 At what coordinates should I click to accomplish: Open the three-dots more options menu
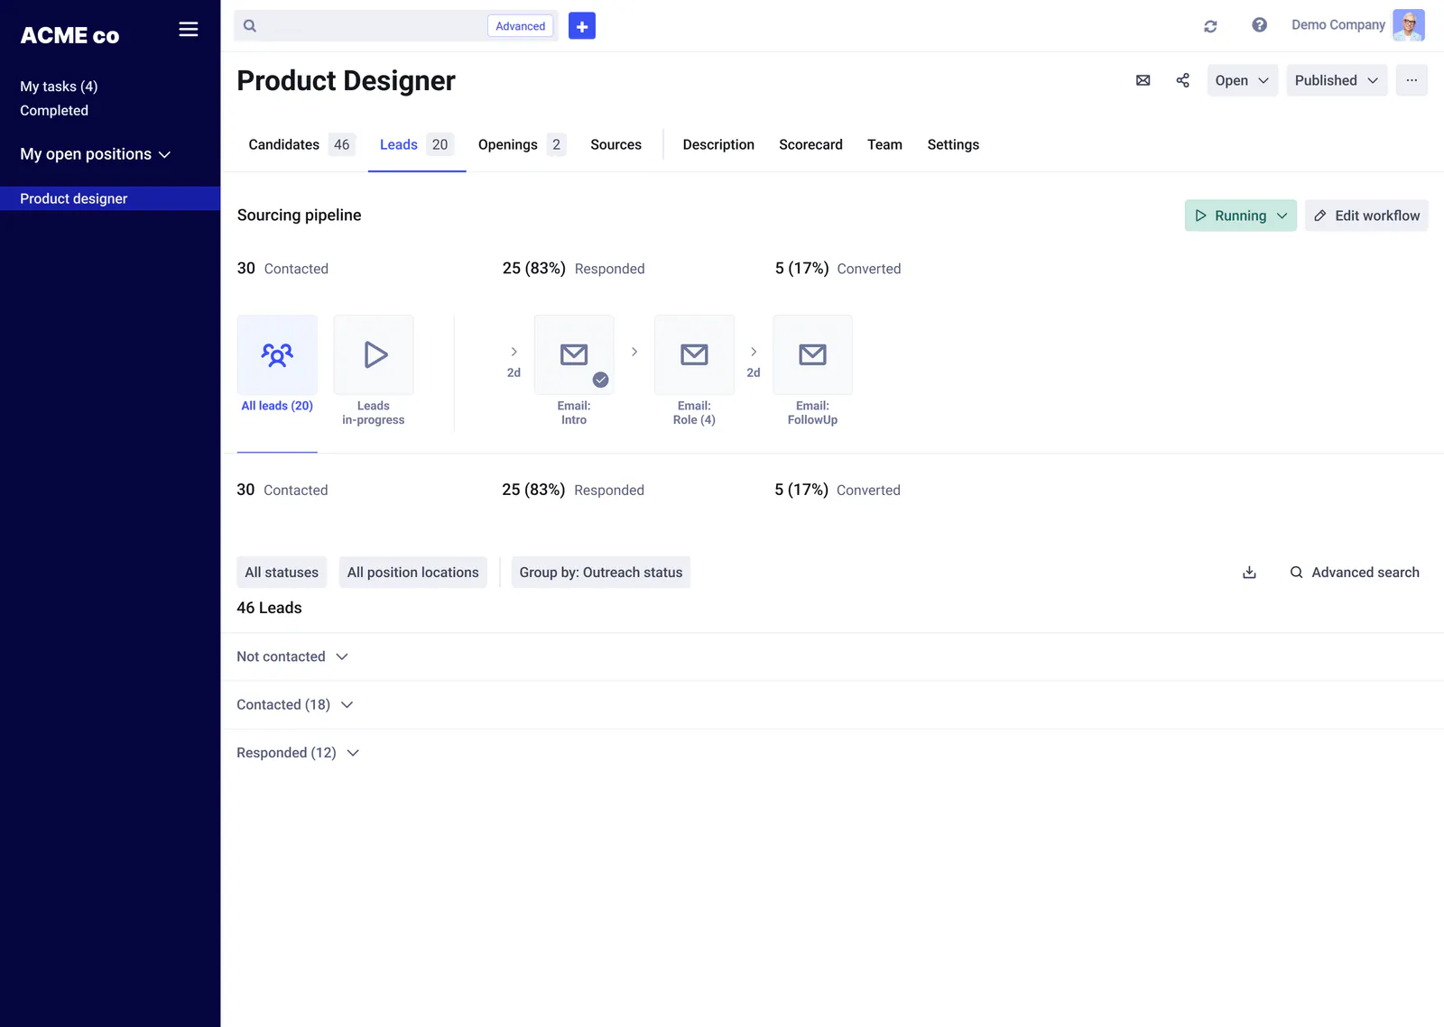(x=1412, y=80)
